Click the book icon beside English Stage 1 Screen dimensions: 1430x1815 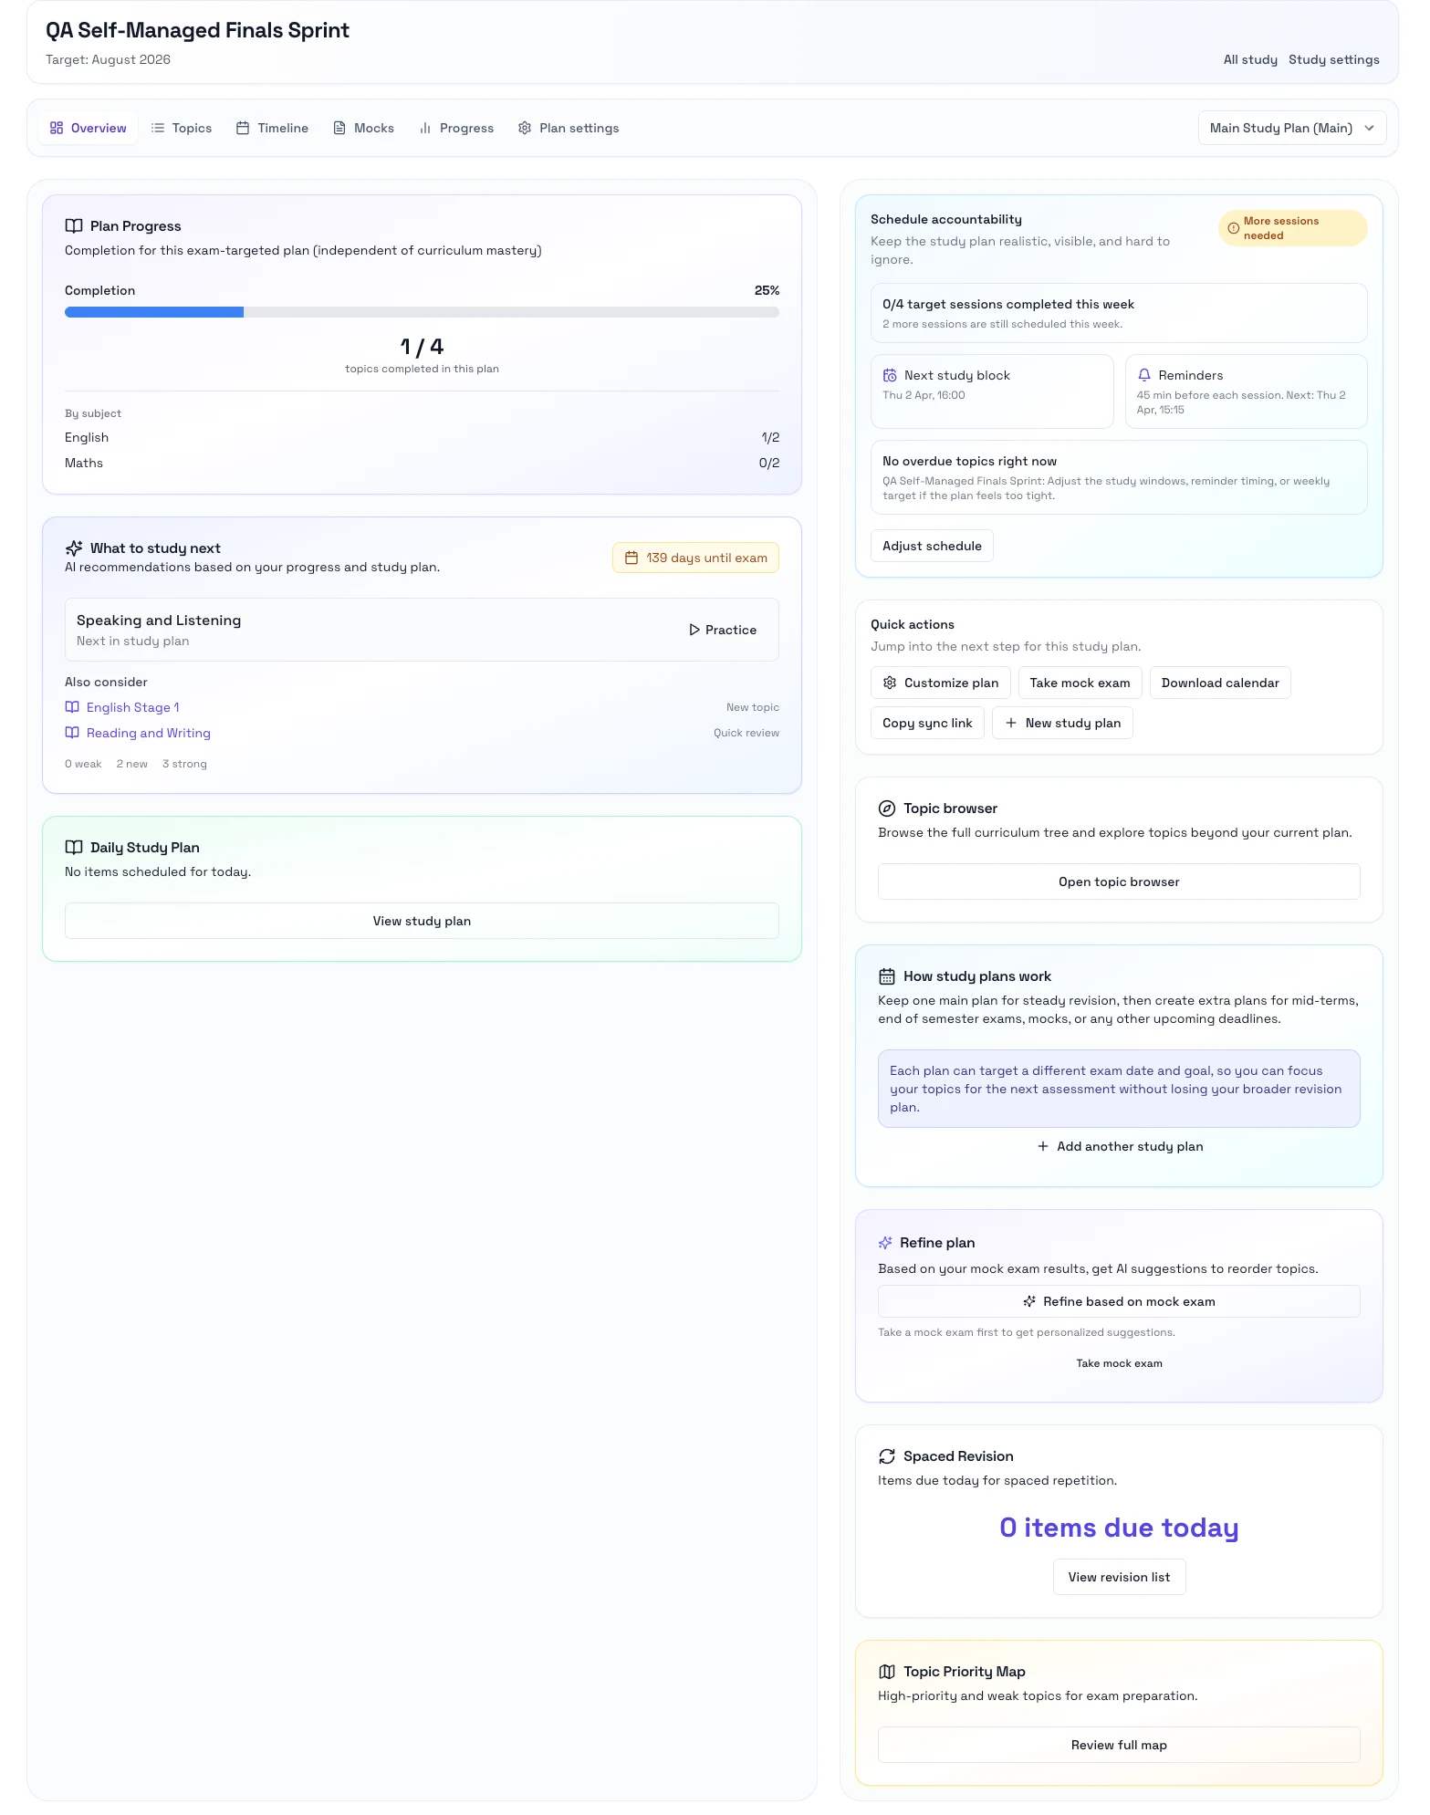(x=72, y=707)
